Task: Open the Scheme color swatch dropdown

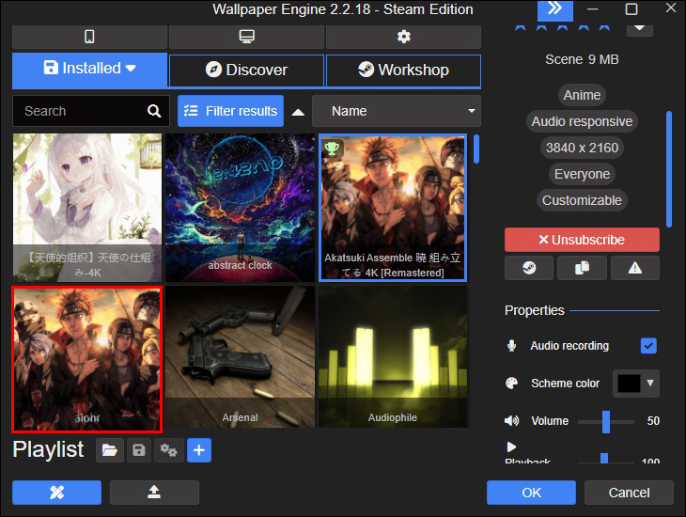Action: (635, 384)
